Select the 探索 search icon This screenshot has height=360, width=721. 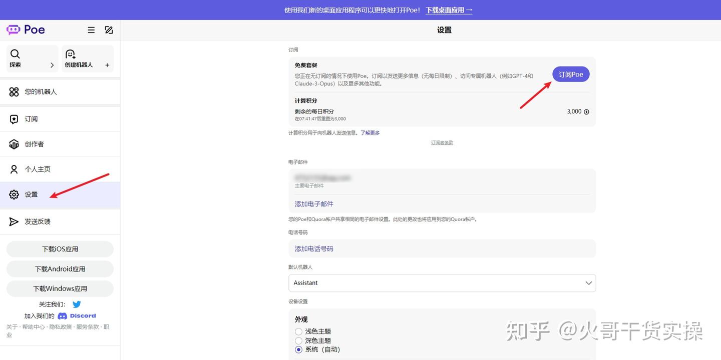point(15,53)
